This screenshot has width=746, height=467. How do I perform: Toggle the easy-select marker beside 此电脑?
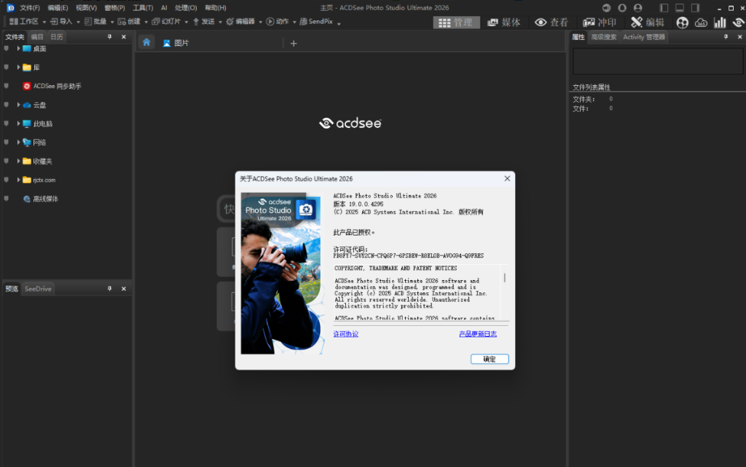point(7,124)
